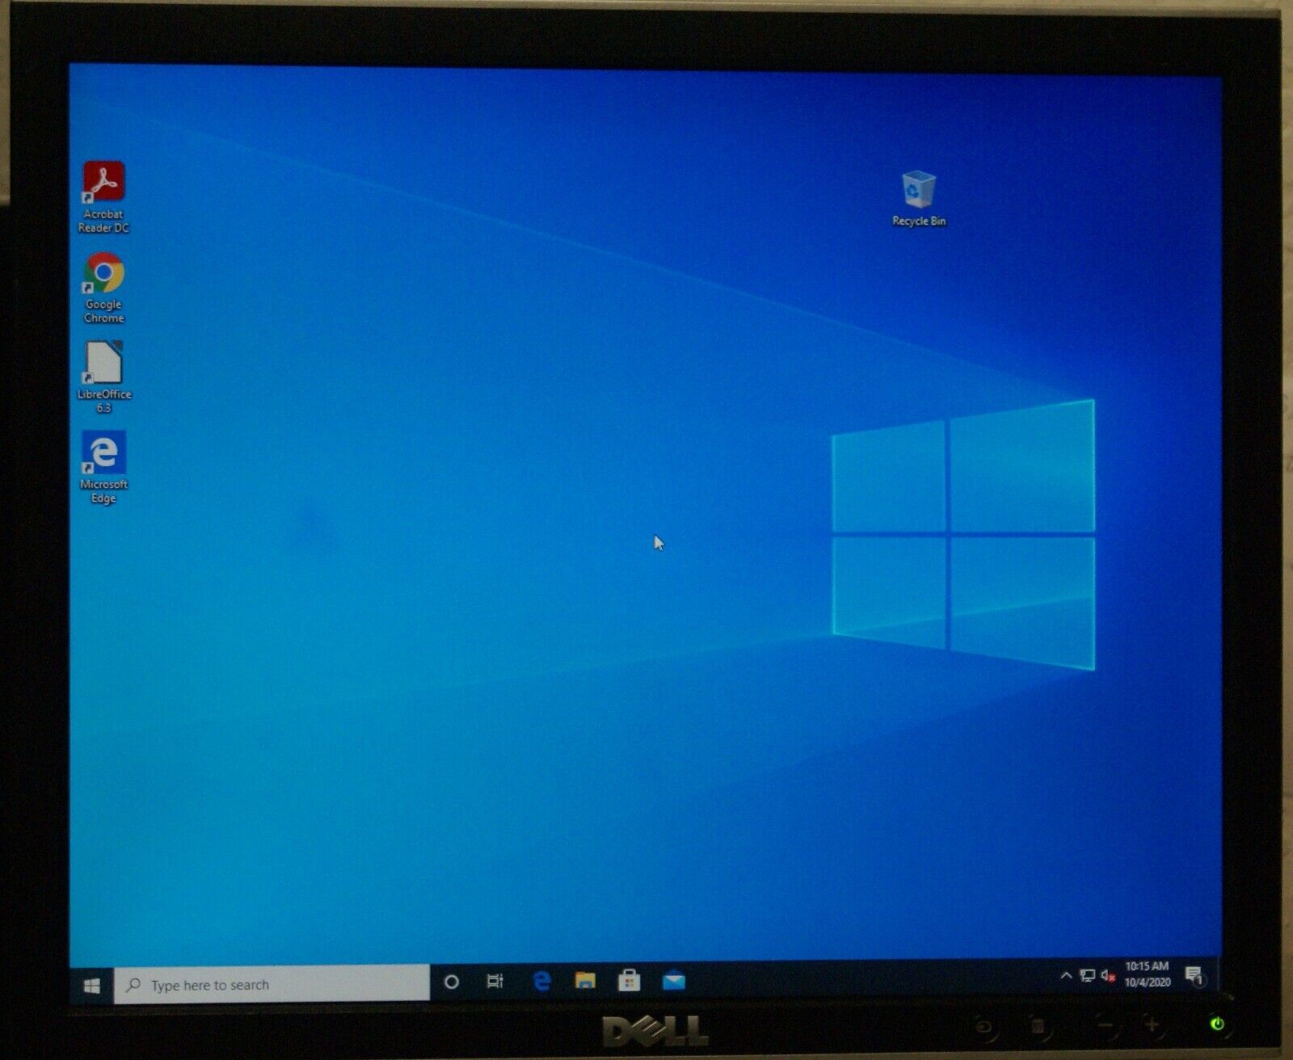Click the muted volume icon in the tray
This screenshot has width=1293, height=1060.
(x=1108, y=976)
